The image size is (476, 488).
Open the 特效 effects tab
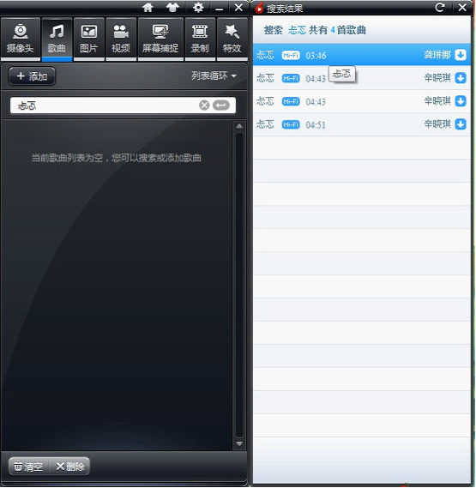(x=232, y=39)
